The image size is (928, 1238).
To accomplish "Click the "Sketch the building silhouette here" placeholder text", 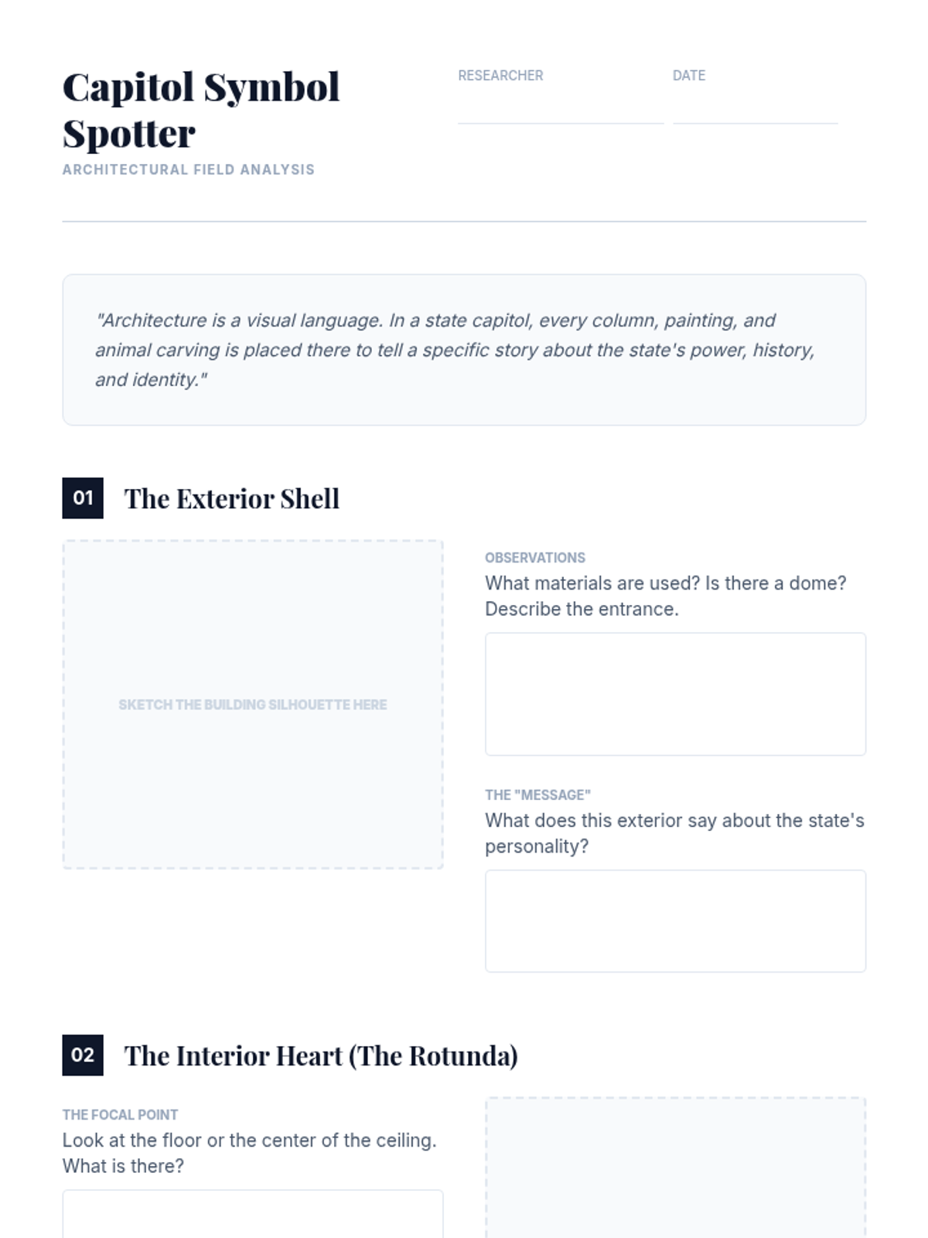I will [x=252, y=705].
